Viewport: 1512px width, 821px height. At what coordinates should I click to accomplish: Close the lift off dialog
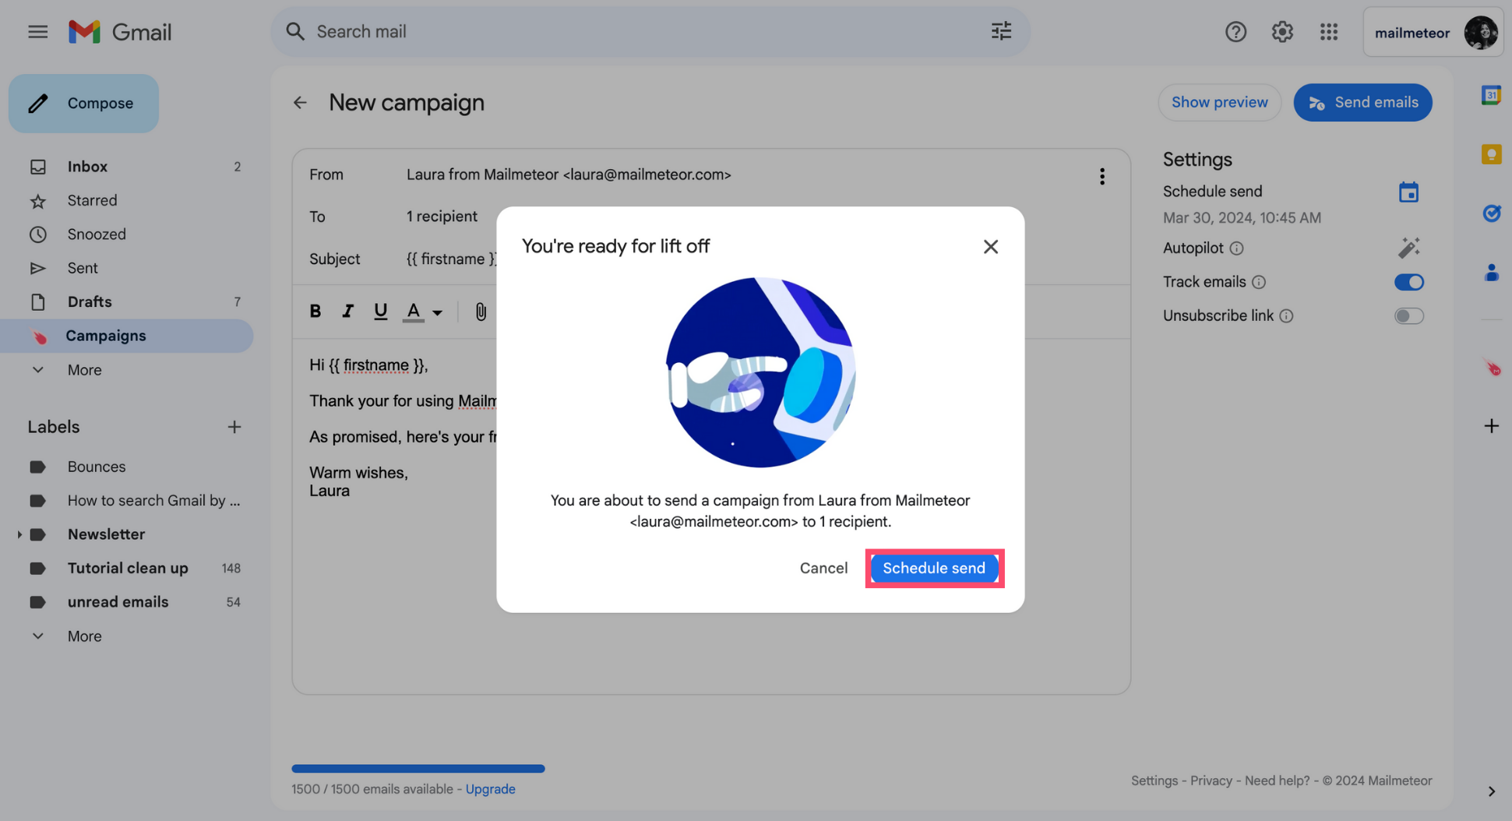[990, 247]
